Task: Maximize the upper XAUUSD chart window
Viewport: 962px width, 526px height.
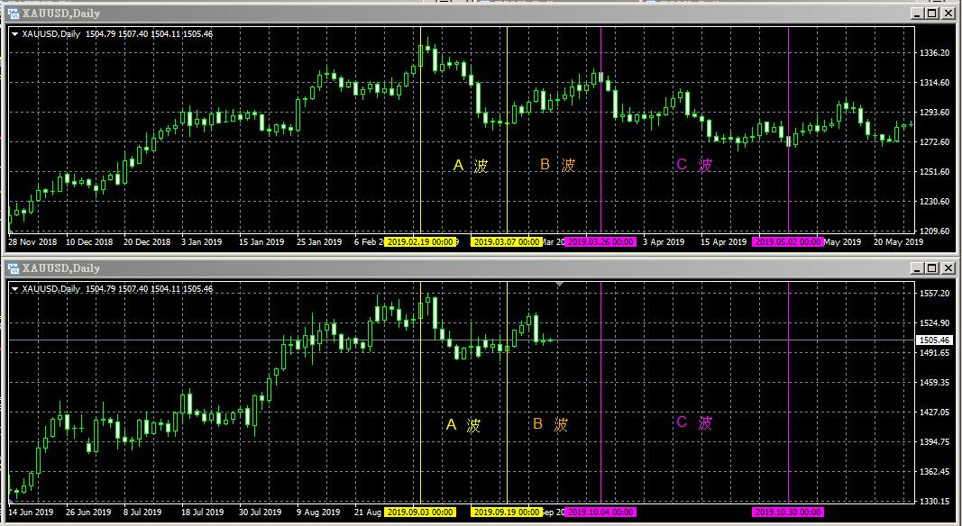Action: pyautogui.click(x=932, y=13)
